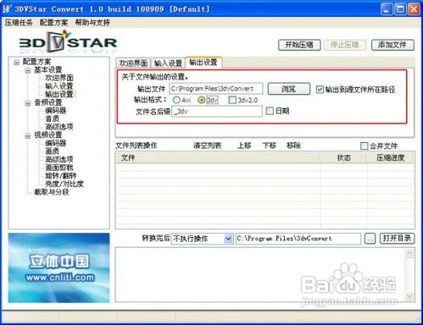Click the 视频设置 tree label
Image resolution: width=423 pixels, height=325 pixels.
click(48, 135)
